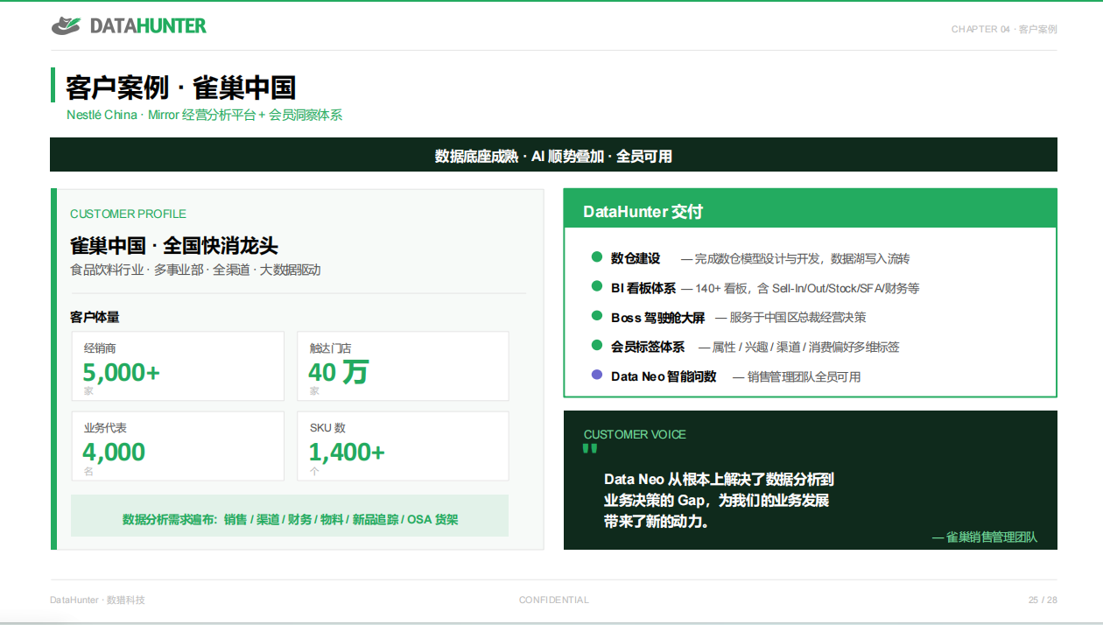Select description 完成数仓模型设计与开发，数据湖写入流转

click(x=795, y=259)
